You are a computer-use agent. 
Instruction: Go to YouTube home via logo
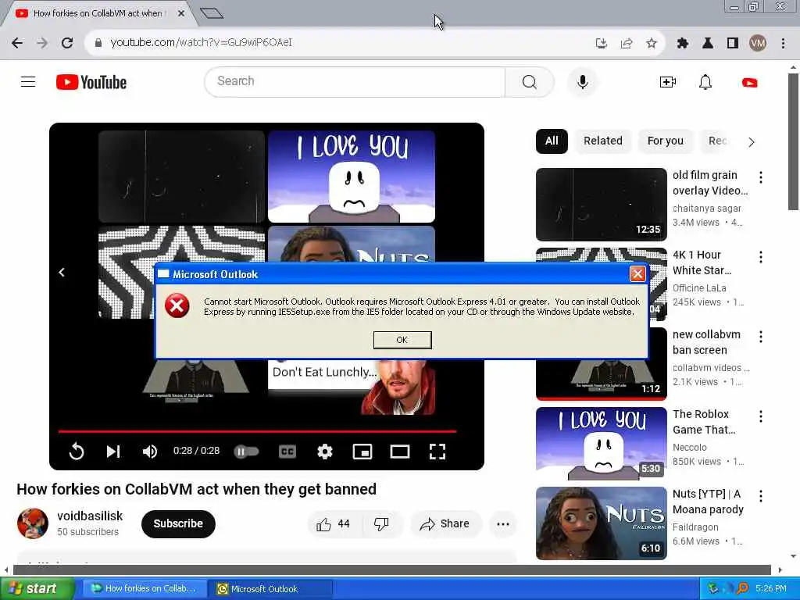91,82
